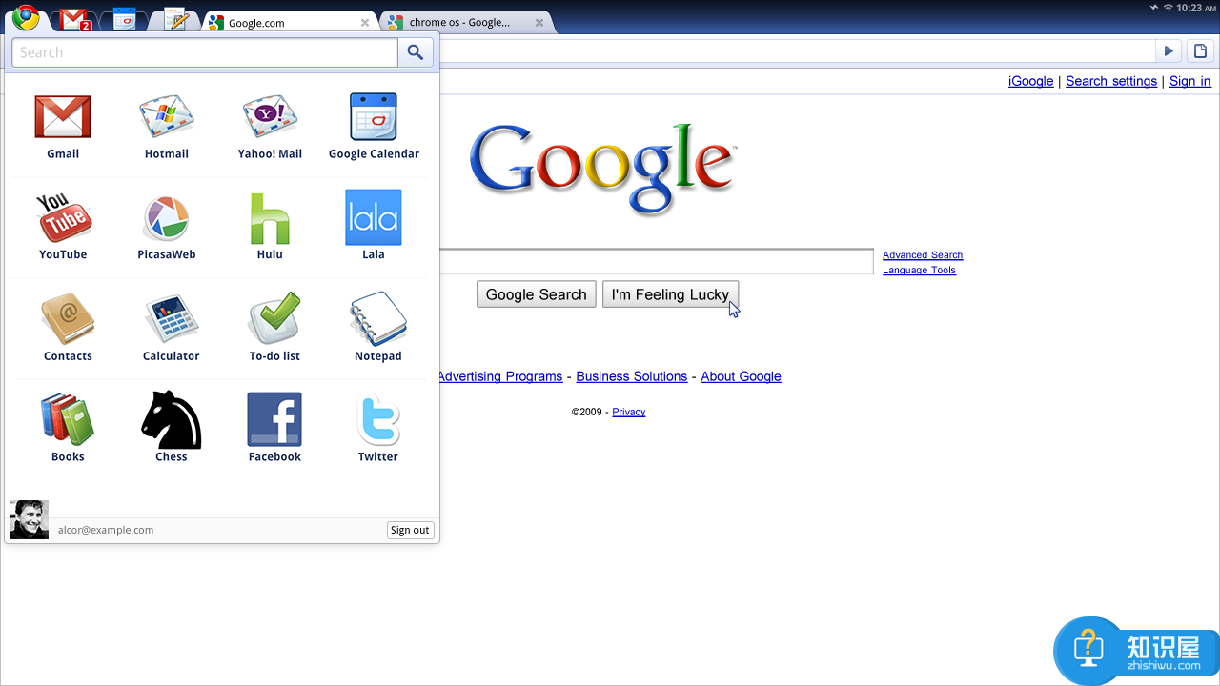Switch to the pinned Calendar tab
The width and height of the screenshot is (1220, 686).
tap(125, 19)
